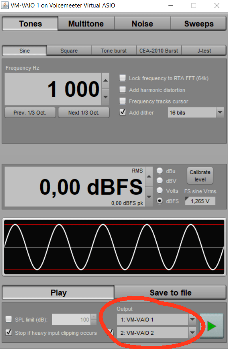Click the Play button

tap(58, 293)
